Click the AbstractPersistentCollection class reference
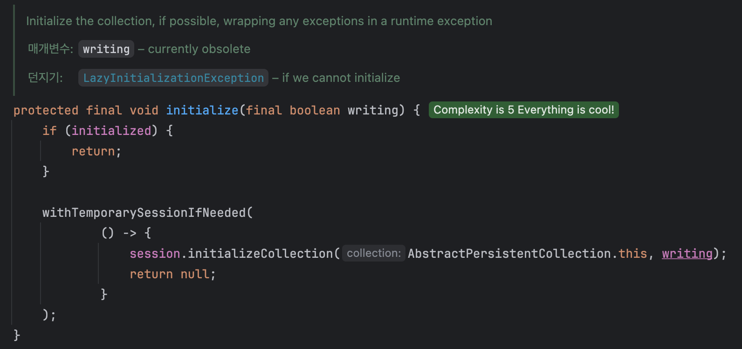The image size is (742, 349). (509, 254)
